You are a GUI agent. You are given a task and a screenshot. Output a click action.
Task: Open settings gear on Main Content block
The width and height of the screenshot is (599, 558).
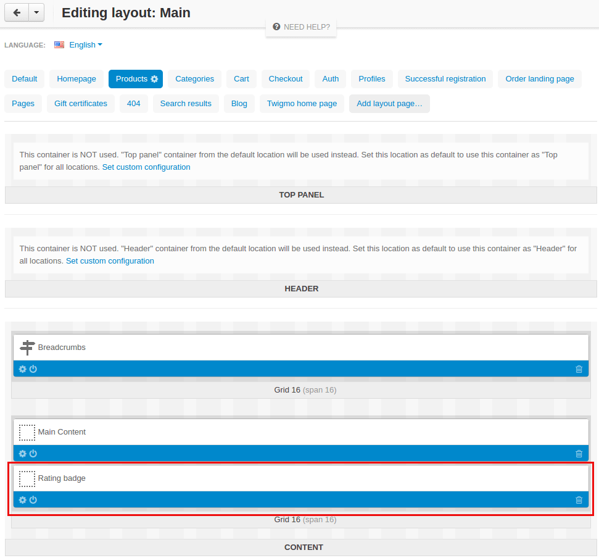pyautogui.click(x=23, y=454)
